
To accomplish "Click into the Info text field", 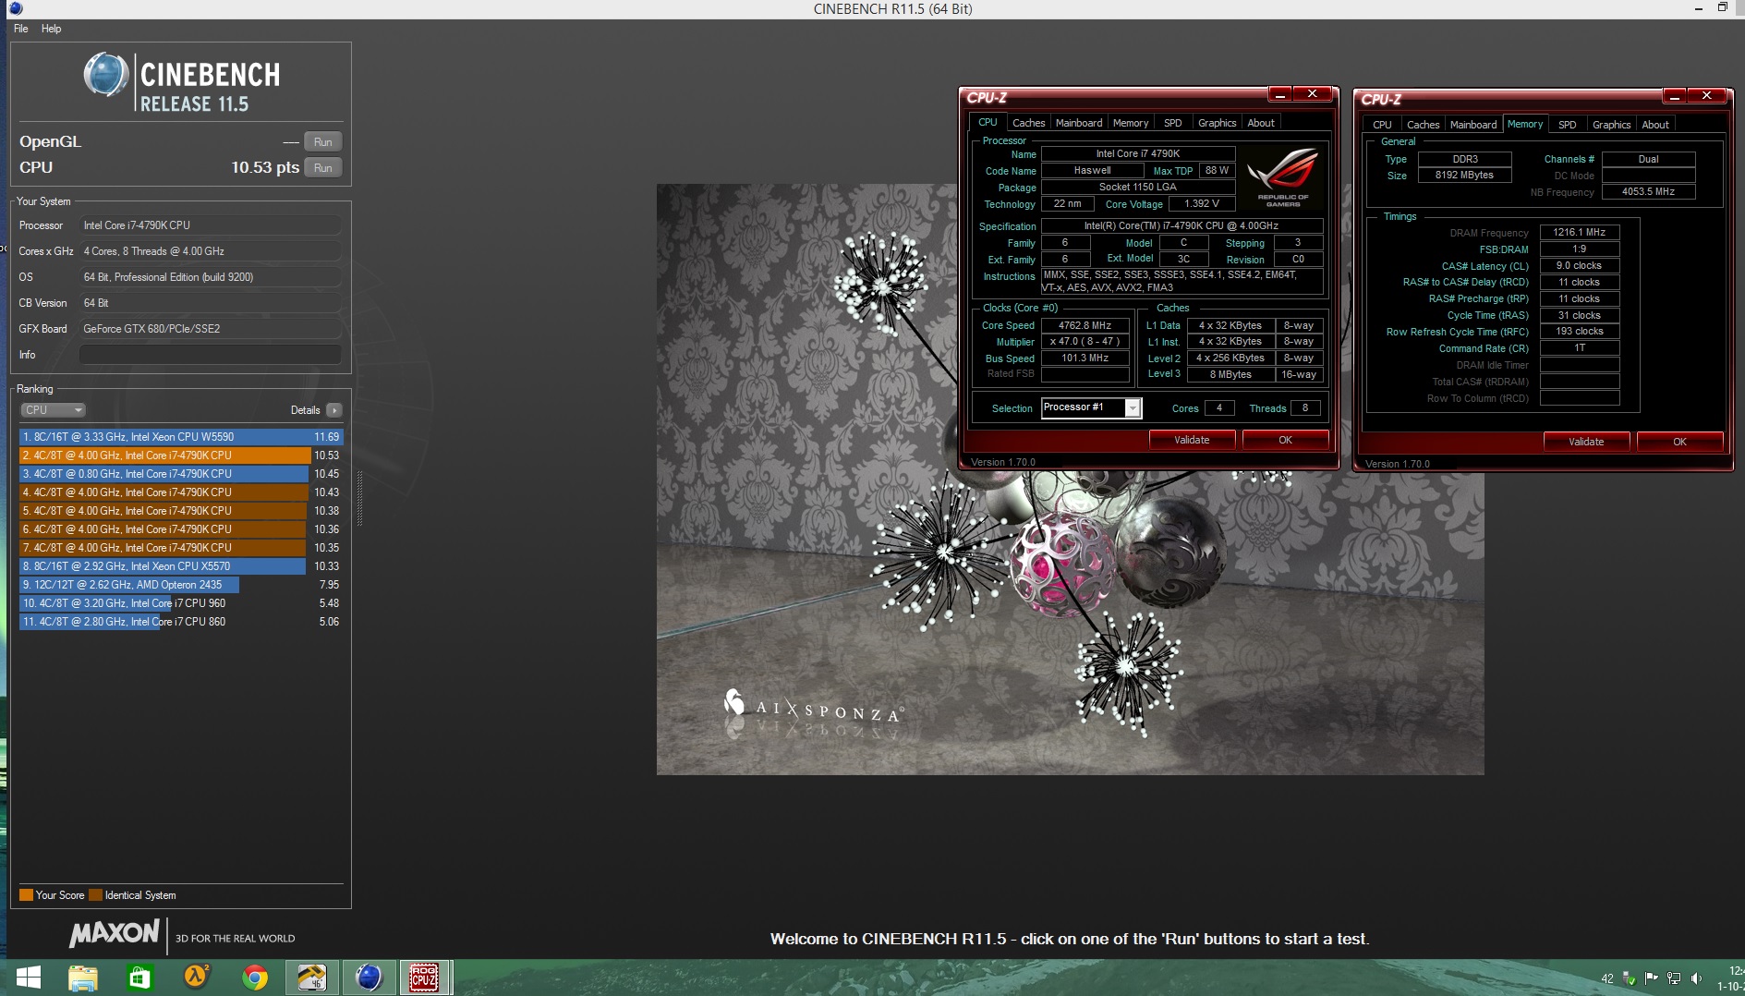I will click(x=211, y=355).
